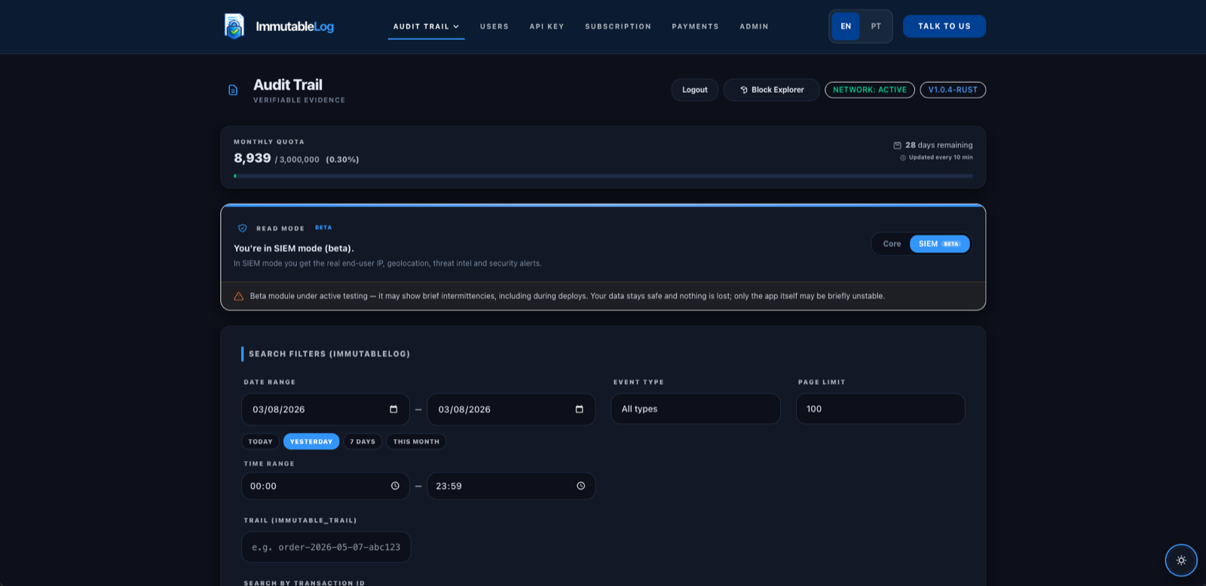Open clock picker for end time 23:59
1206x586 pixels.
point(581,486)
